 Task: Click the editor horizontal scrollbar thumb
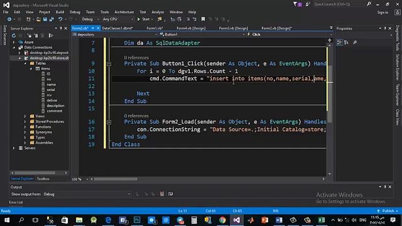(x=116, y=179)
